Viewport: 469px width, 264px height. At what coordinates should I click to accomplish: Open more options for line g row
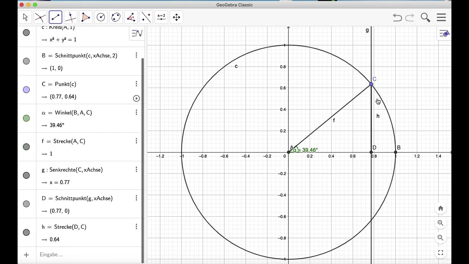coord(136,169)
